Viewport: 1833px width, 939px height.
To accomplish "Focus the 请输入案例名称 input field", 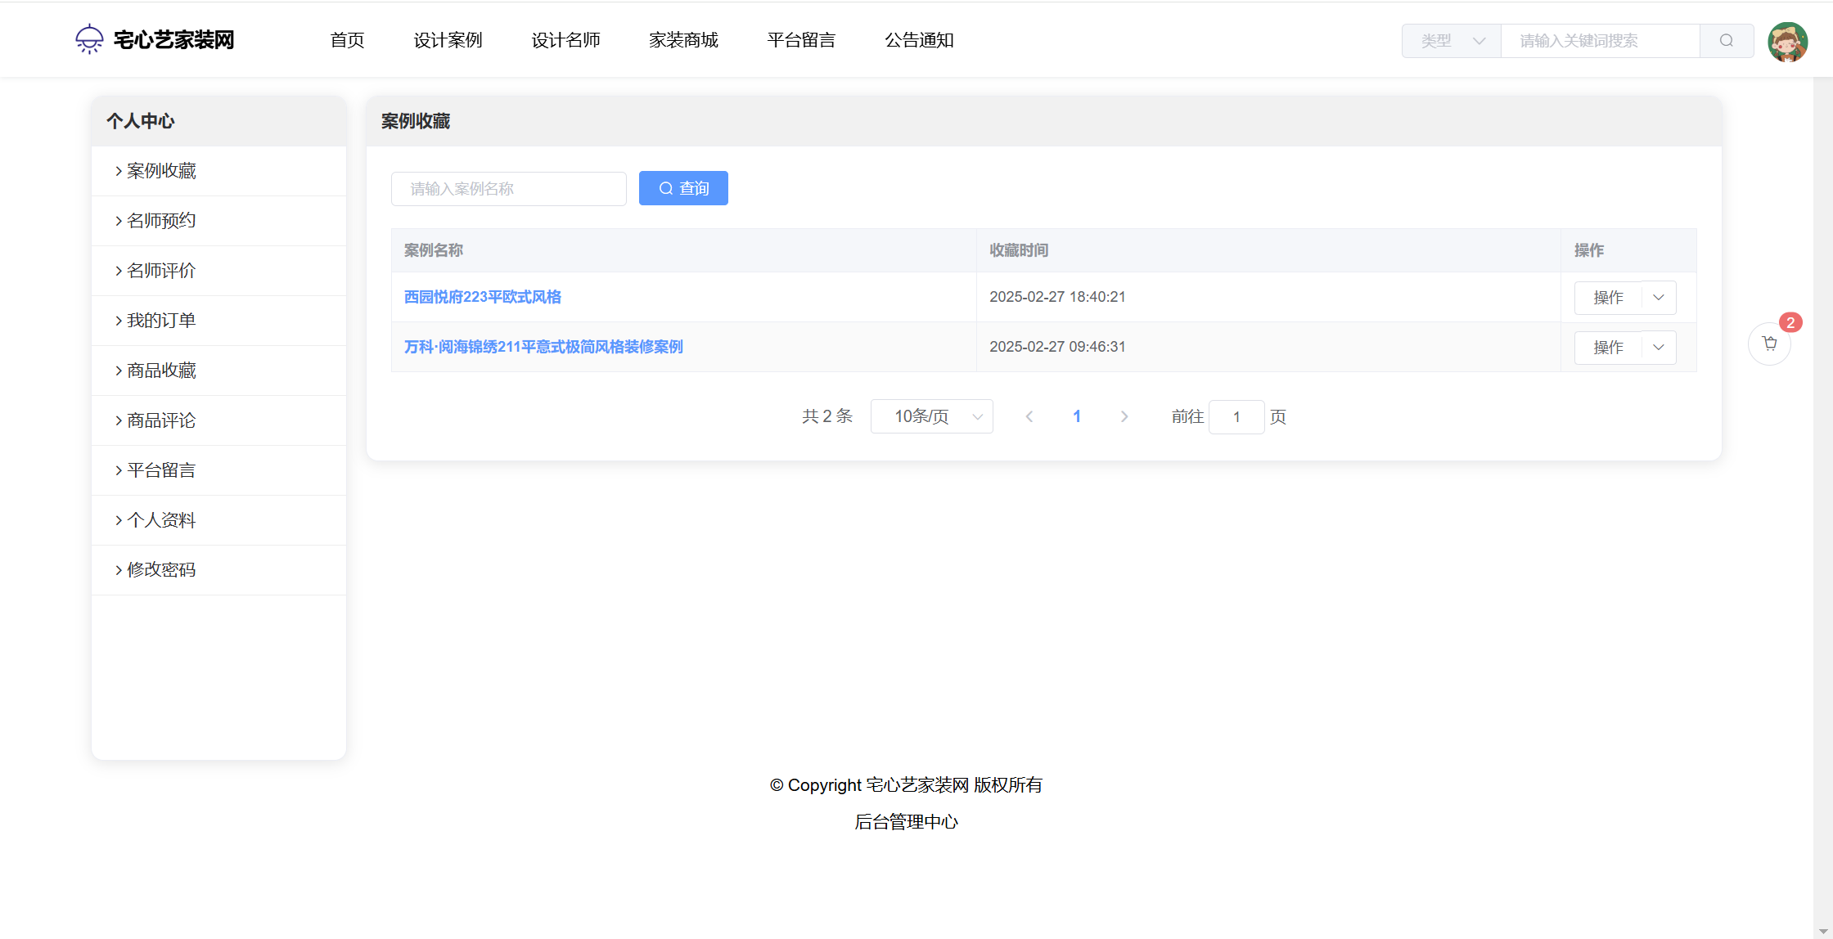I will 508,189.
